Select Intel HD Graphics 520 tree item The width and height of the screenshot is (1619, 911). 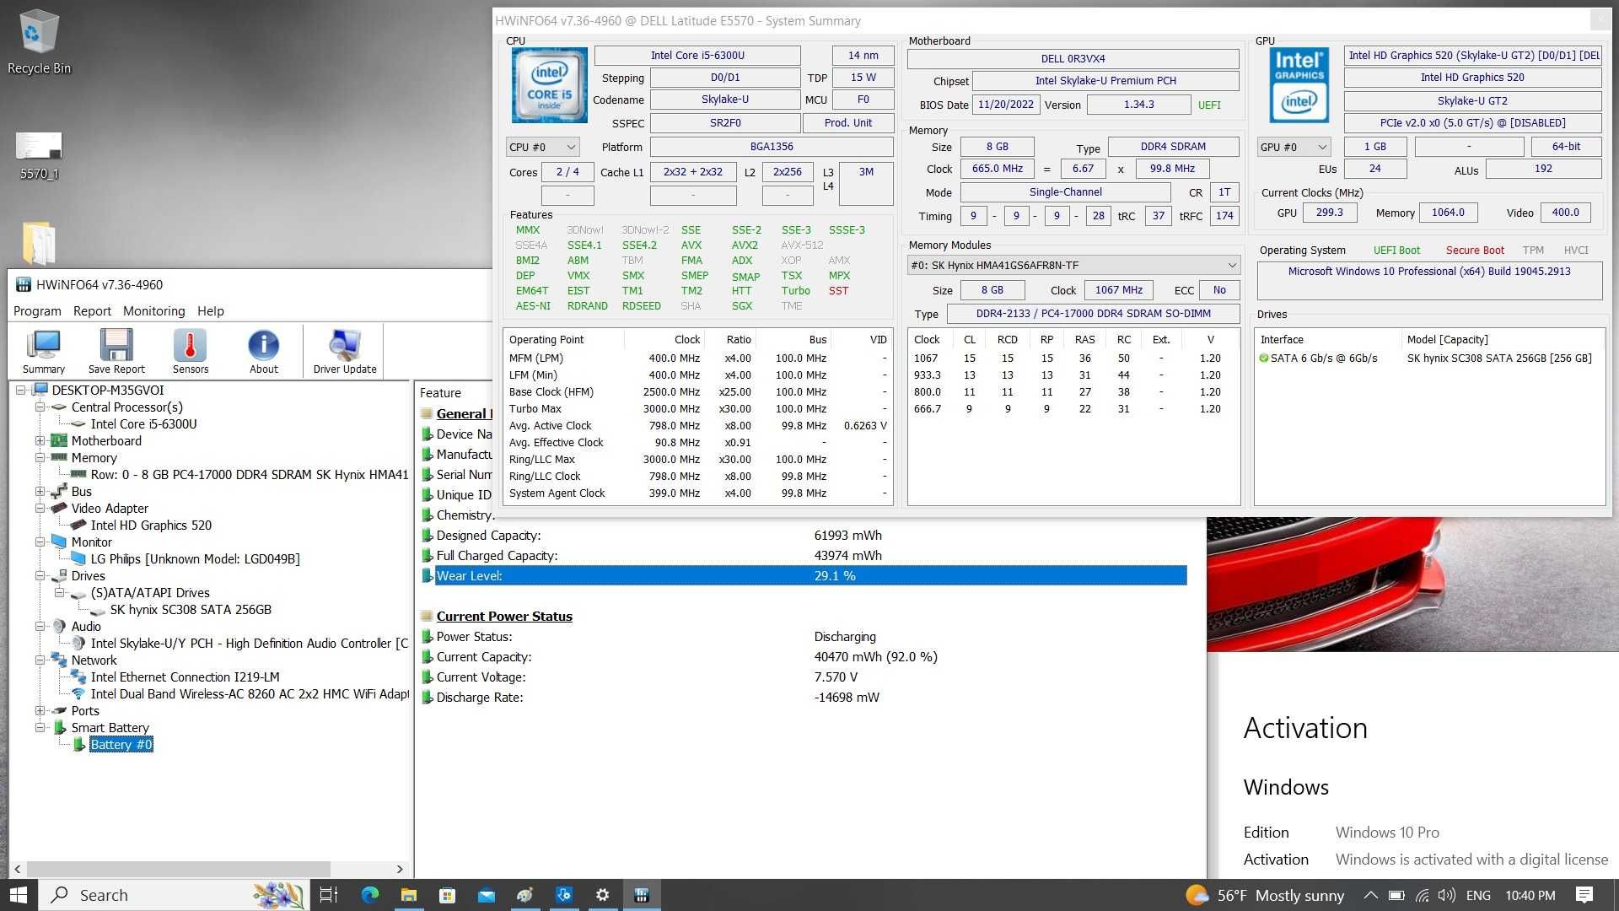click(x=151, y=525)
